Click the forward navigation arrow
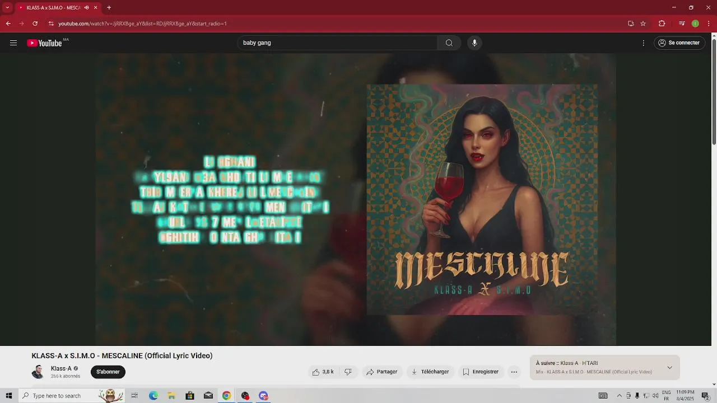 coord(21,24)
